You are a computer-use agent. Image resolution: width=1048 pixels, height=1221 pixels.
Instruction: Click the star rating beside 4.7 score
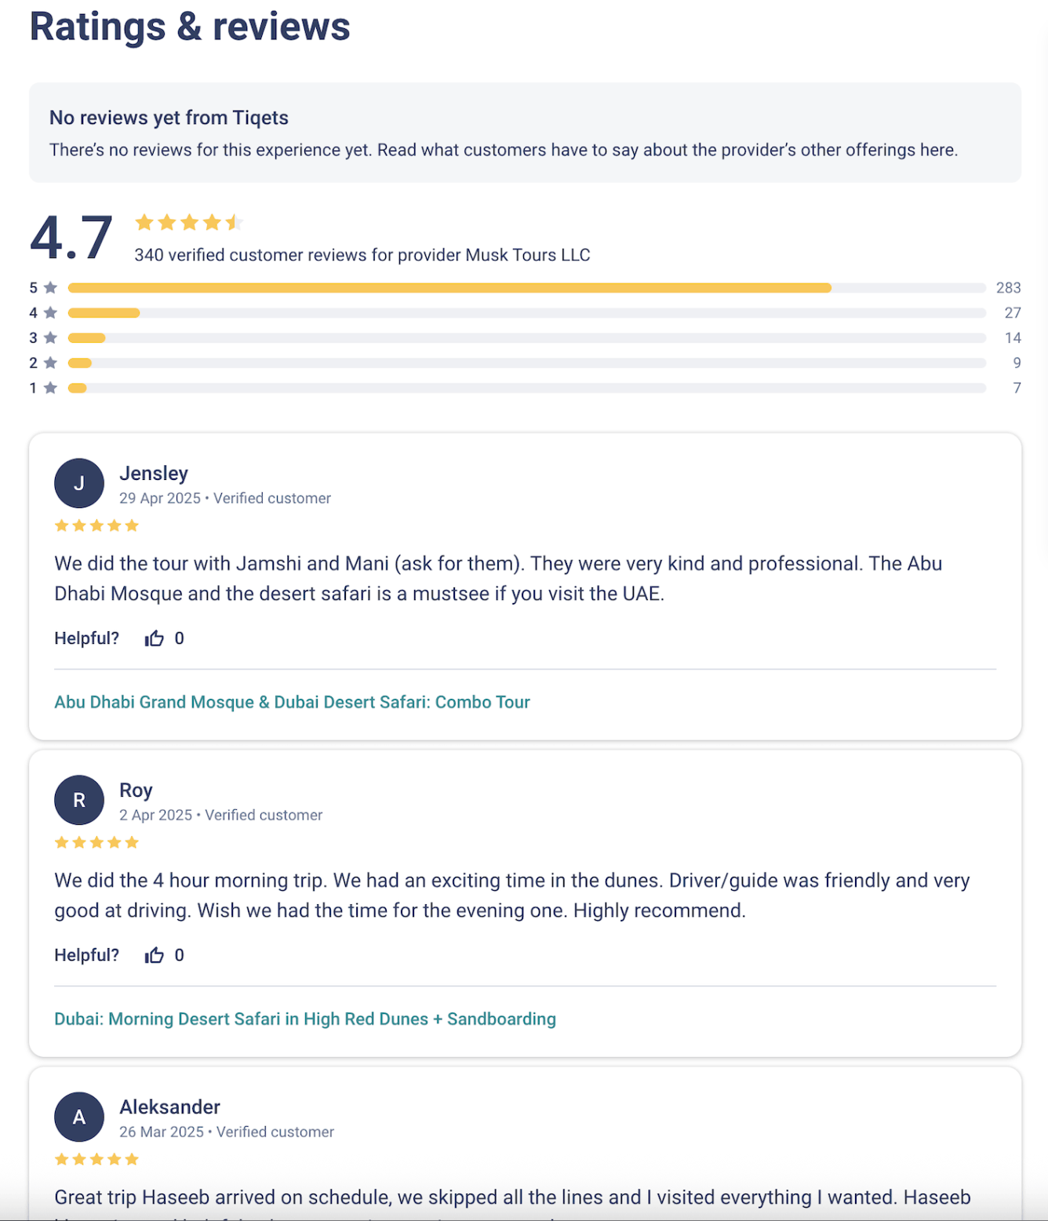[x=189, y=223]
